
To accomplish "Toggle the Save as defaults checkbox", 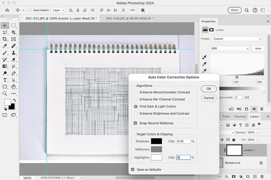I will pos(133,169).
